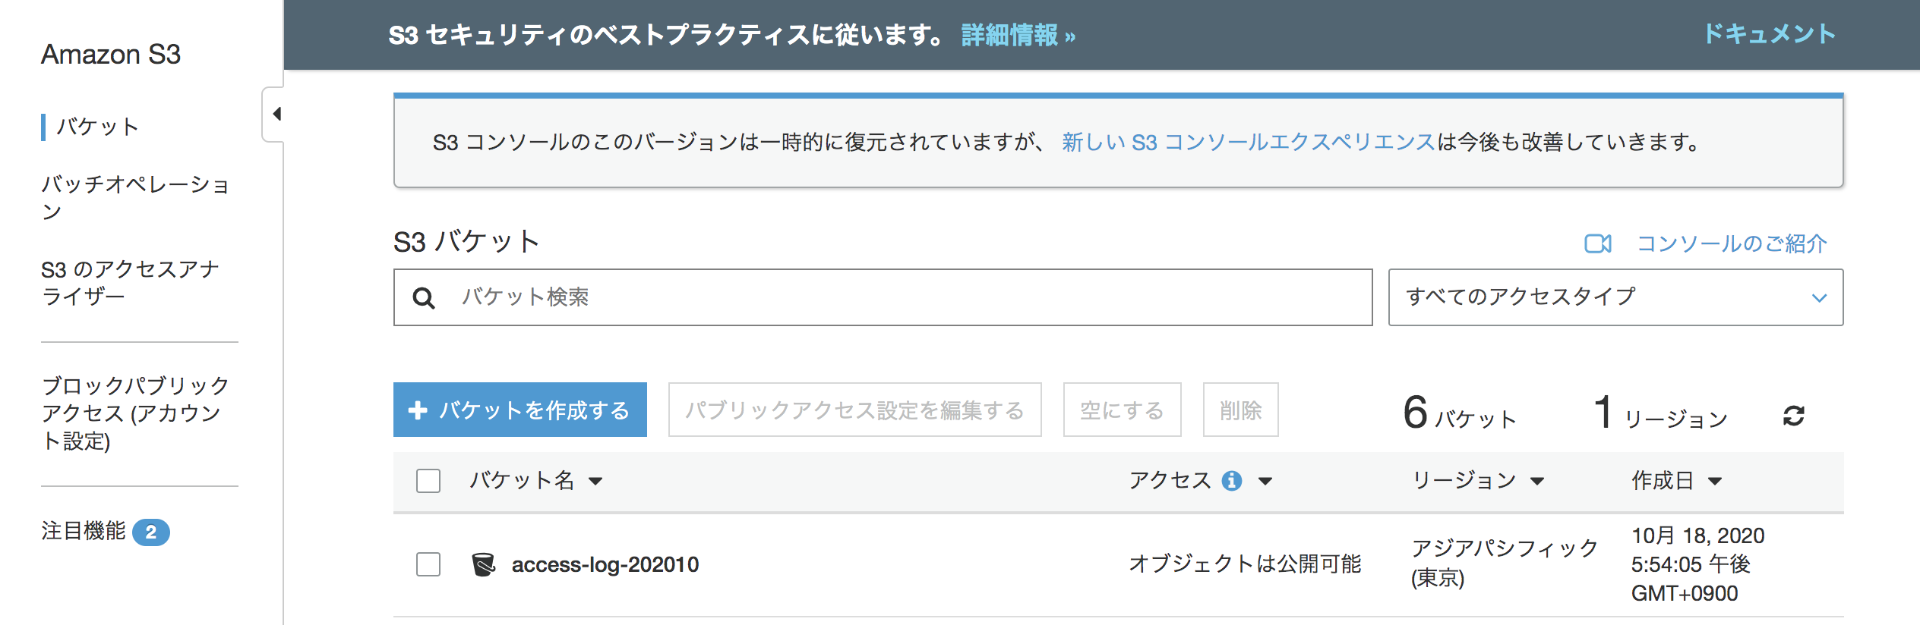Click the リージョン column sort arrow
The image size is (1920, 625).
pyautogui.click(x=1539, y=480)
